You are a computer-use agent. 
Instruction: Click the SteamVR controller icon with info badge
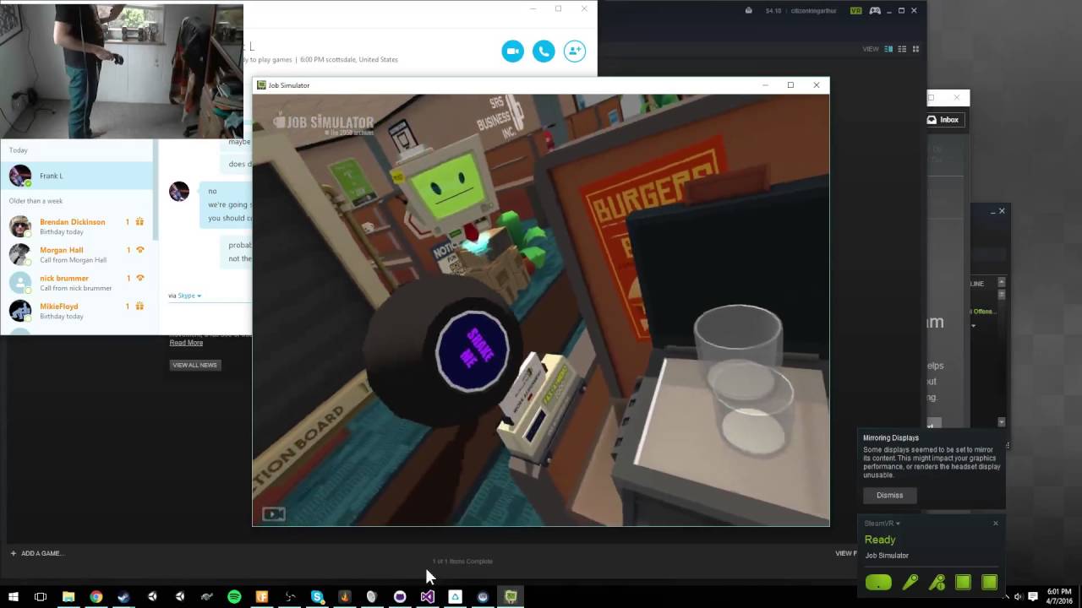[937, 582]
